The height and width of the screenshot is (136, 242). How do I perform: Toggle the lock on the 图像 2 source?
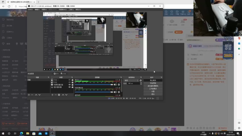click(x=72, y=80)
